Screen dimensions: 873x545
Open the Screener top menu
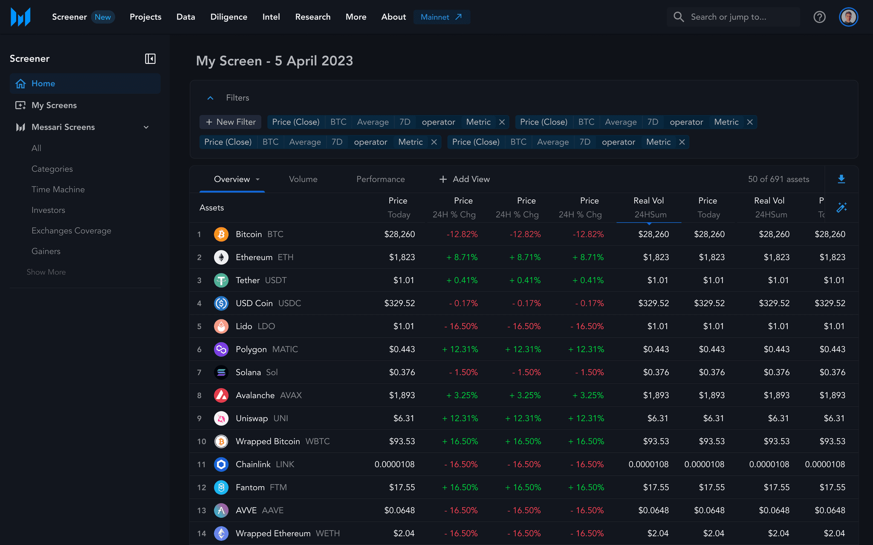pos(69,17)
